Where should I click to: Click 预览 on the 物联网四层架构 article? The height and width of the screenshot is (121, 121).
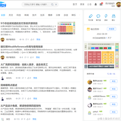[x=35, y=119]
